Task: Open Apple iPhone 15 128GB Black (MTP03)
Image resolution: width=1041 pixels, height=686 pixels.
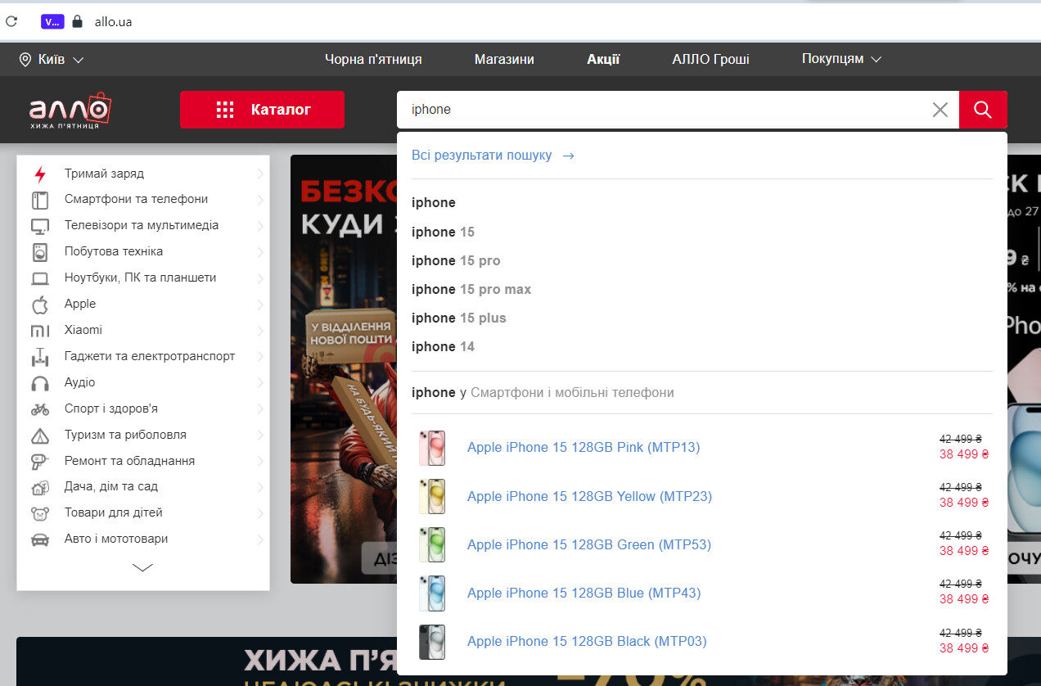Action: click(x=587, y=641)
